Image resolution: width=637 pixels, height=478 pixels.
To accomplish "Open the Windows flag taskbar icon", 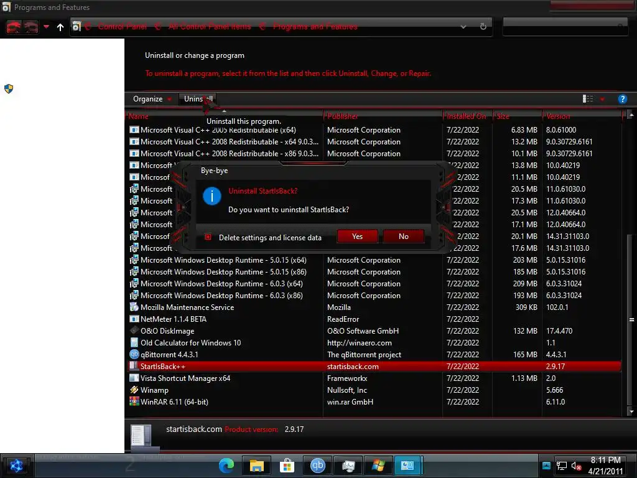I will pyautogui.click(x=378, y=466).
